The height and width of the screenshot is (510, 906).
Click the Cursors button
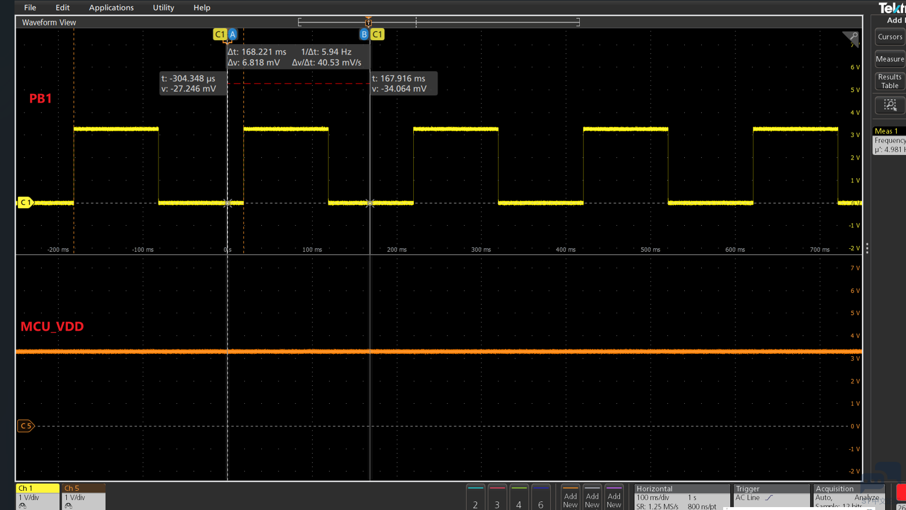890,37
